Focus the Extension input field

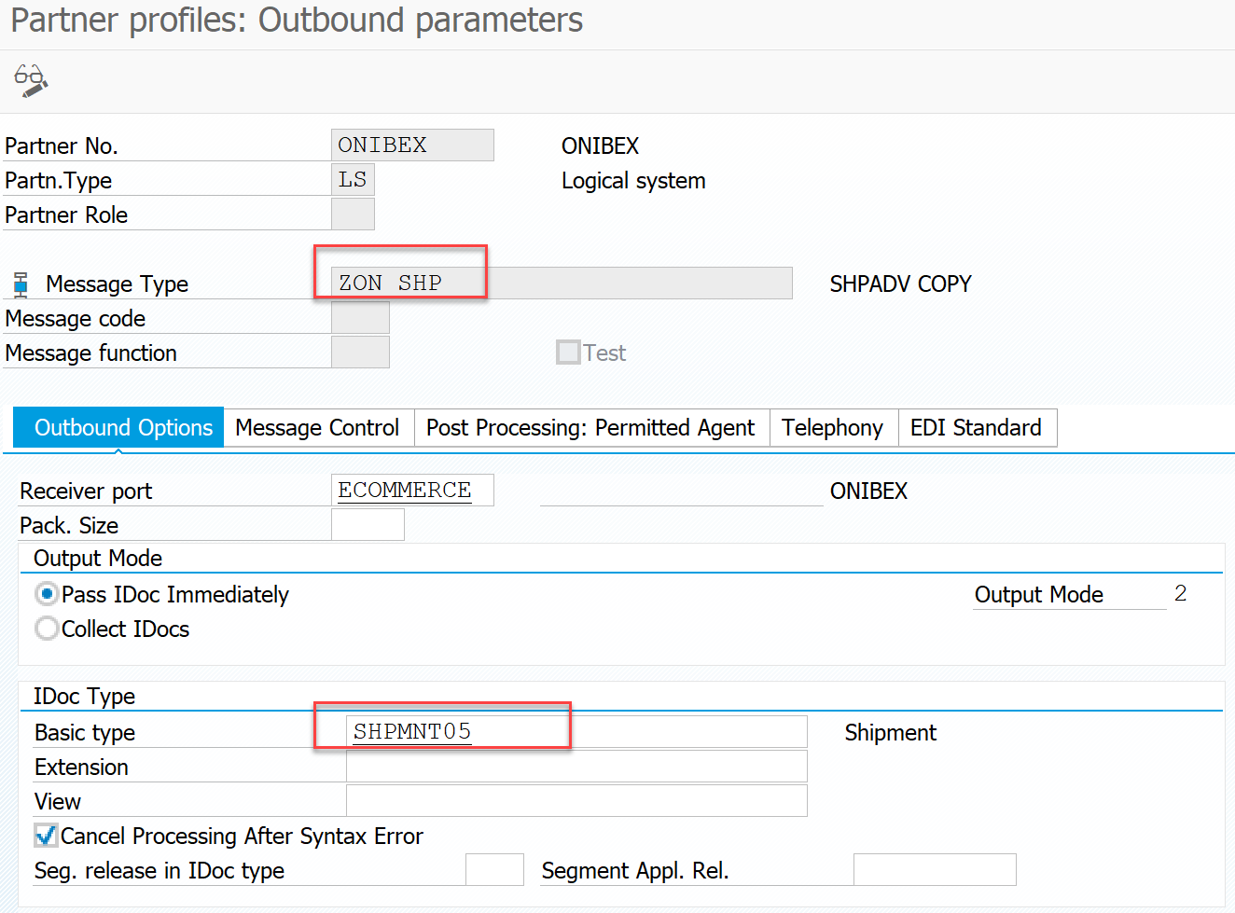coord(576,767)
